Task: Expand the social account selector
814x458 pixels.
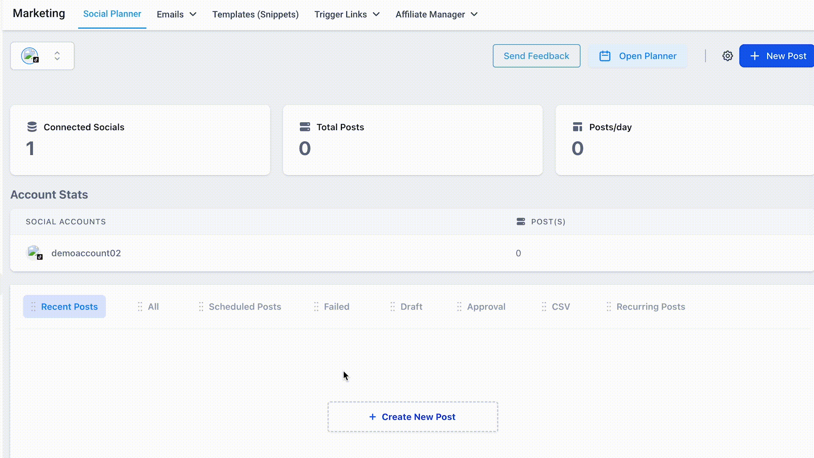Action: 57,56
